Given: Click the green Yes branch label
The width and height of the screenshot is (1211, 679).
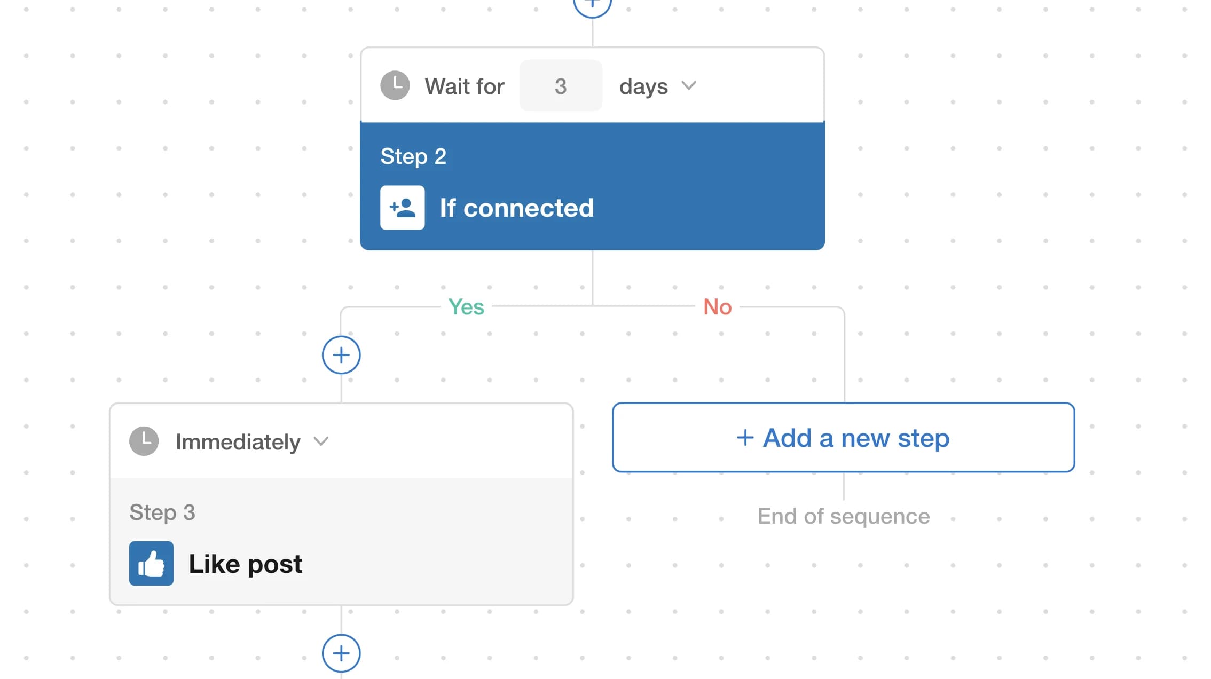Looking at the screenshot, I should click(466, 307).
